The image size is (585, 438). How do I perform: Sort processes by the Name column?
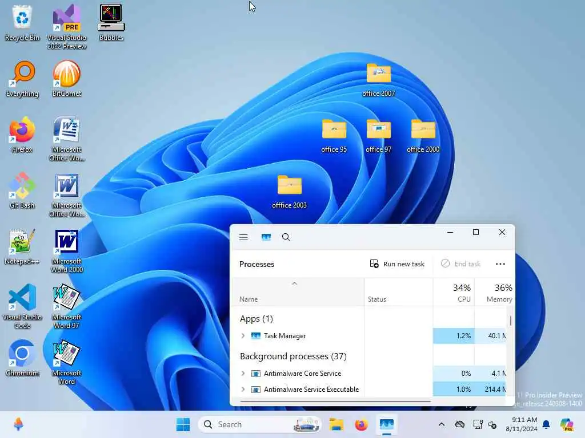click(x=297, y=293)
